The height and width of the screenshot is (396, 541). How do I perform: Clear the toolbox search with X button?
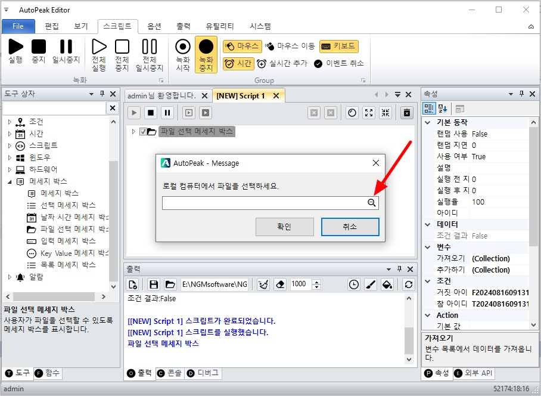pyautogui.click(x=113, y=108)
